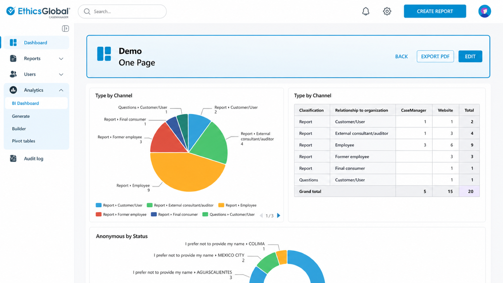503x283 pixels.
Task: Expand the Users menu chevron
Action: coord(61,74)
